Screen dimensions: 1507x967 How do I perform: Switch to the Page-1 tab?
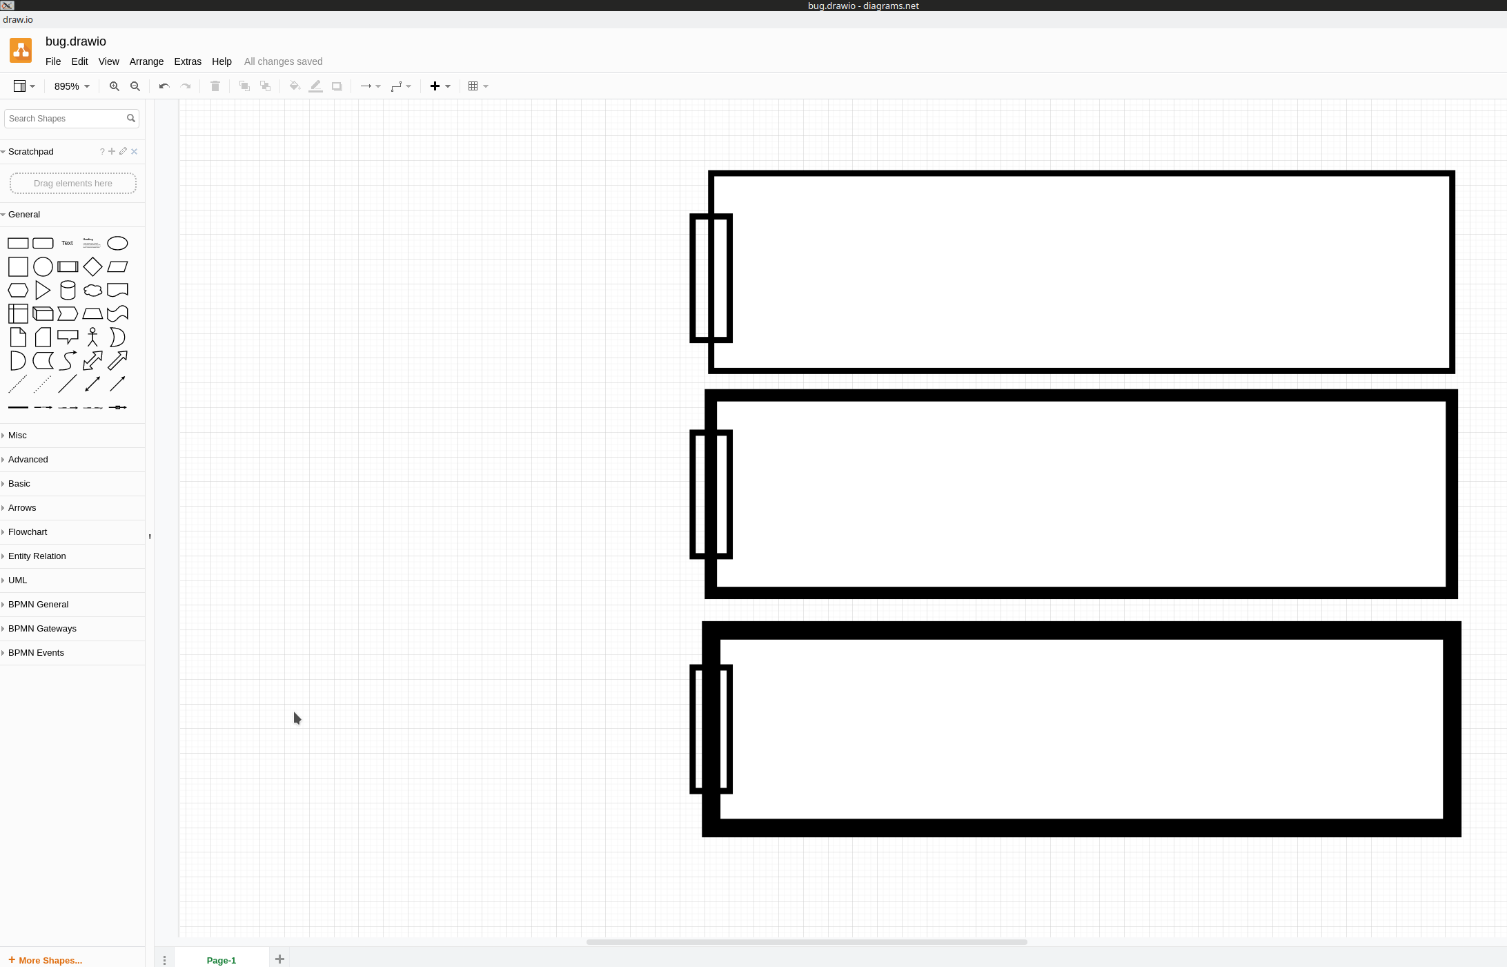coord(221,960)
